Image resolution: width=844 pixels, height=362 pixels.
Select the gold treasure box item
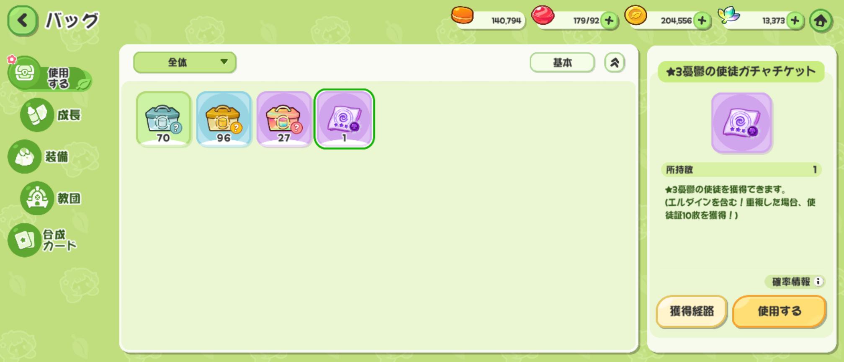point(224,119)
